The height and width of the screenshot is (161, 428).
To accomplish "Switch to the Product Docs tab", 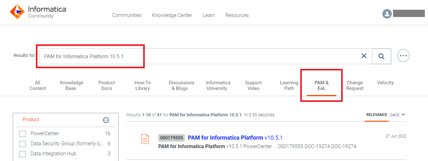I will point(107,86).
